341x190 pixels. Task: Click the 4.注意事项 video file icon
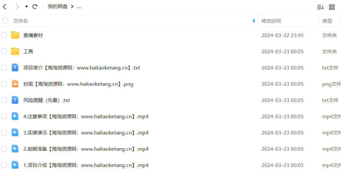tap(15, 116)
